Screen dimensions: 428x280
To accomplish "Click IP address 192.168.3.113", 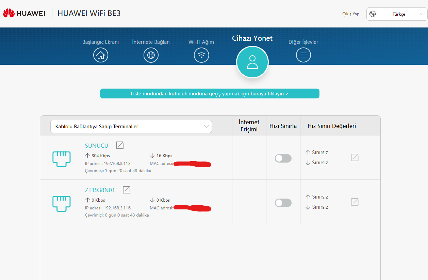I will (108, 164).
